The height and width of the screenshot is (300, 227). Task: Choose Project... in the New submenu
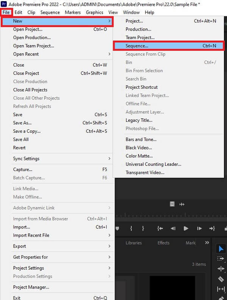tap(168, 21)
